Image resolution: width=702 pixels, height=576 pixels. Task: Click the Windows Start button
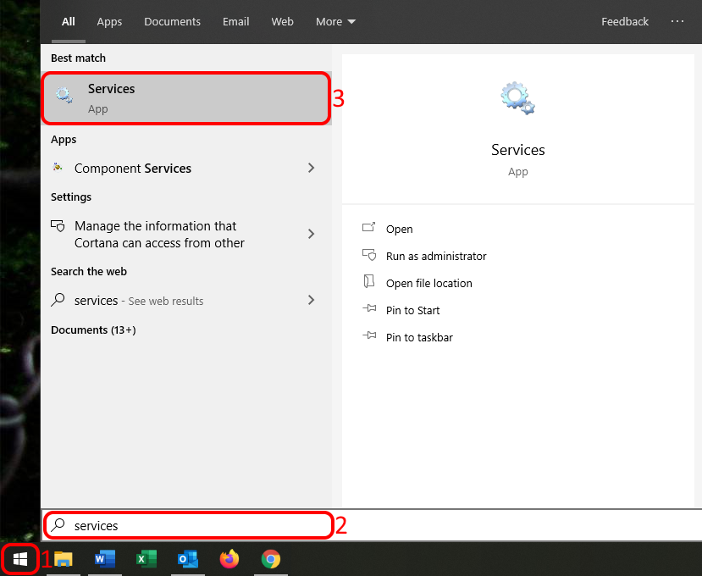20,559
